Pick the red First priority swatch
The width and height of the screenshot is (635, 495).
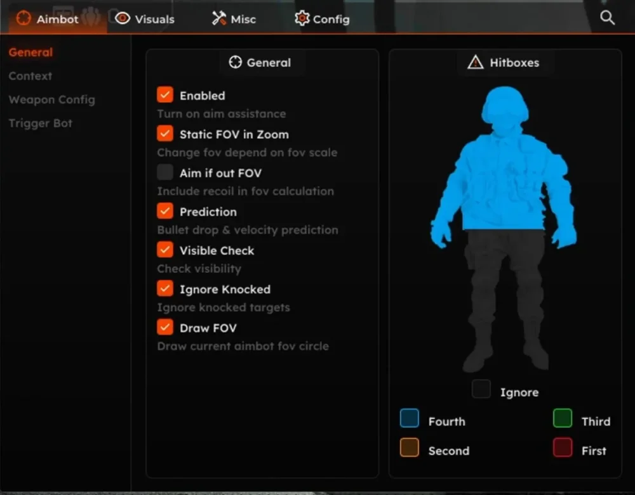[562, 447]
